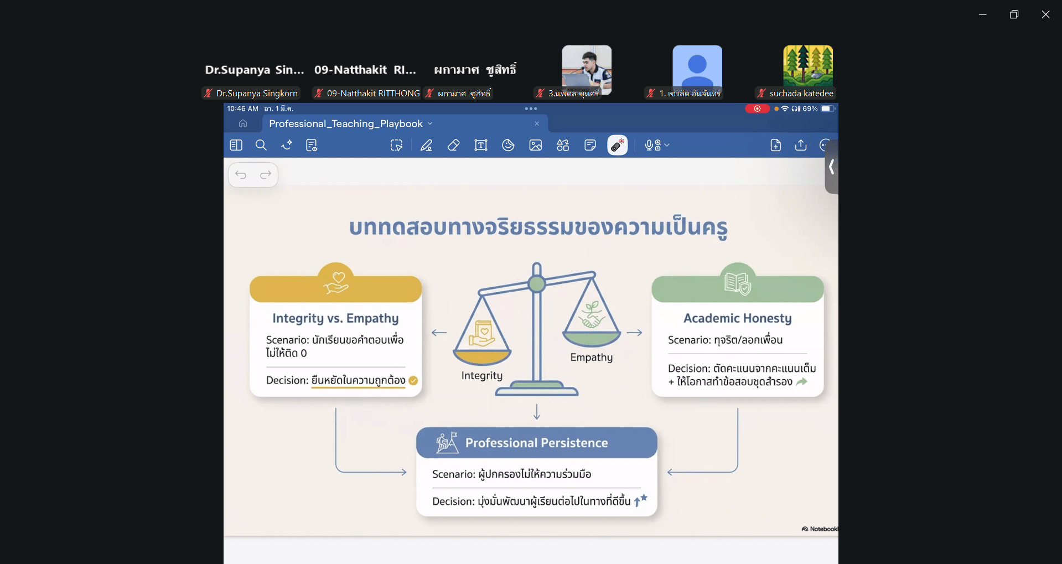The width and height of the screenshot is (1062, 564).
Task: Expand the audio recording options dropdown
Action: [x=667, y=146]
